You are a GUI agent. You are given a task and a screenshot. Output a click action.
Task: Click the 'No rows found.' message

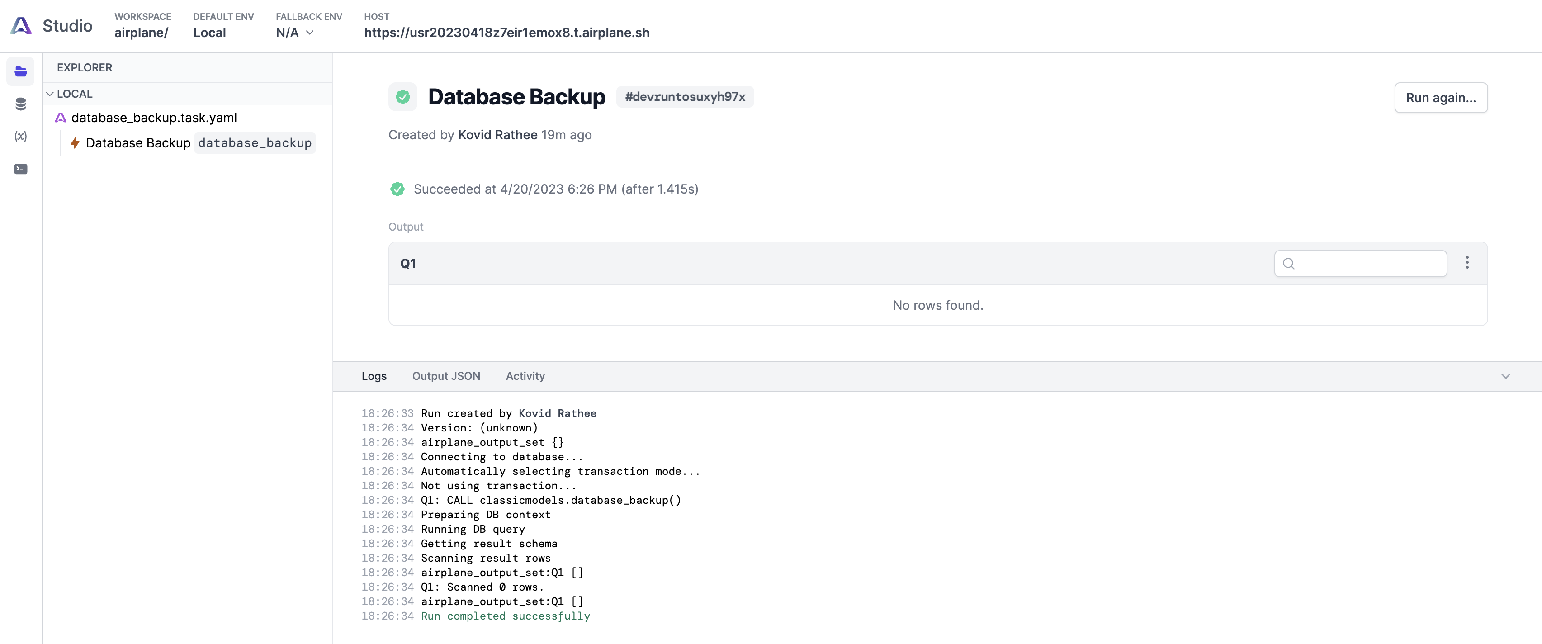937,306
